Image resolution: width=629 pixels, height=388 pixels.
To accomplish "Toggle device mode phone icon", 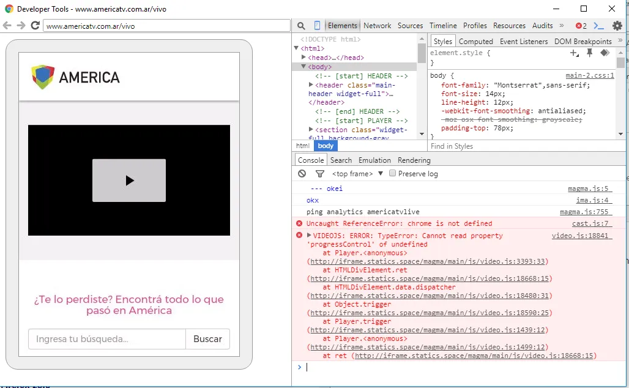I will click(317, 26).
